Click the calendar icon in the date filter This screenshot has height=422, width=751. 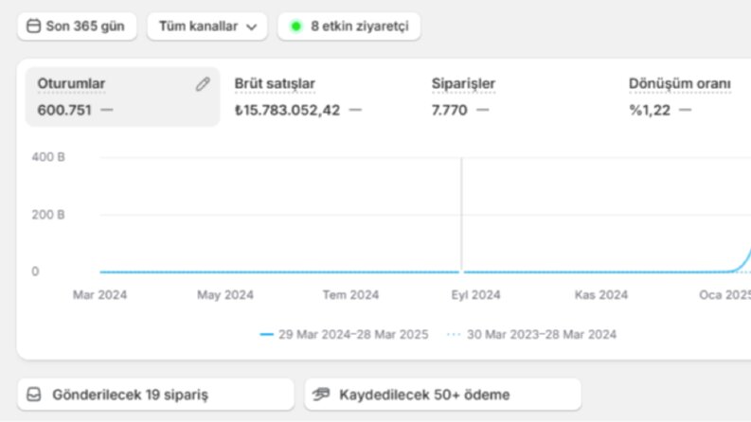pos(33,26)
